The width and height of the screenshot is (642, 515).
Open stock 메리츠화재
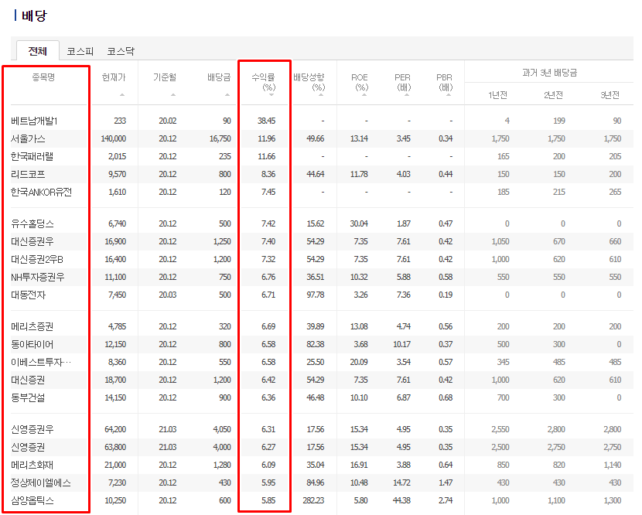click(32, 465)
